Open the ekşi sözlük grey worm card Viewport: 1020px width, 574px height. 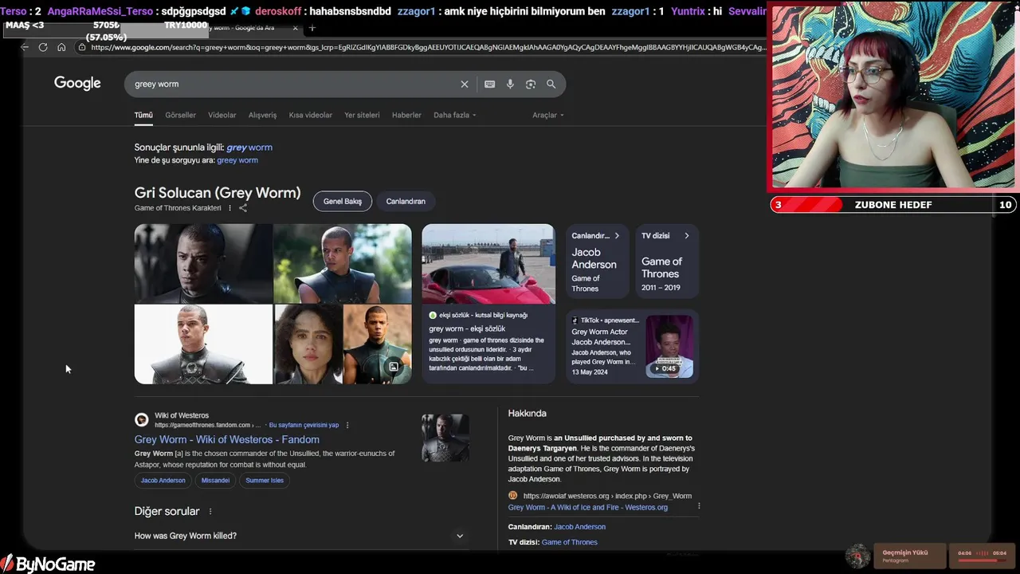488,344
